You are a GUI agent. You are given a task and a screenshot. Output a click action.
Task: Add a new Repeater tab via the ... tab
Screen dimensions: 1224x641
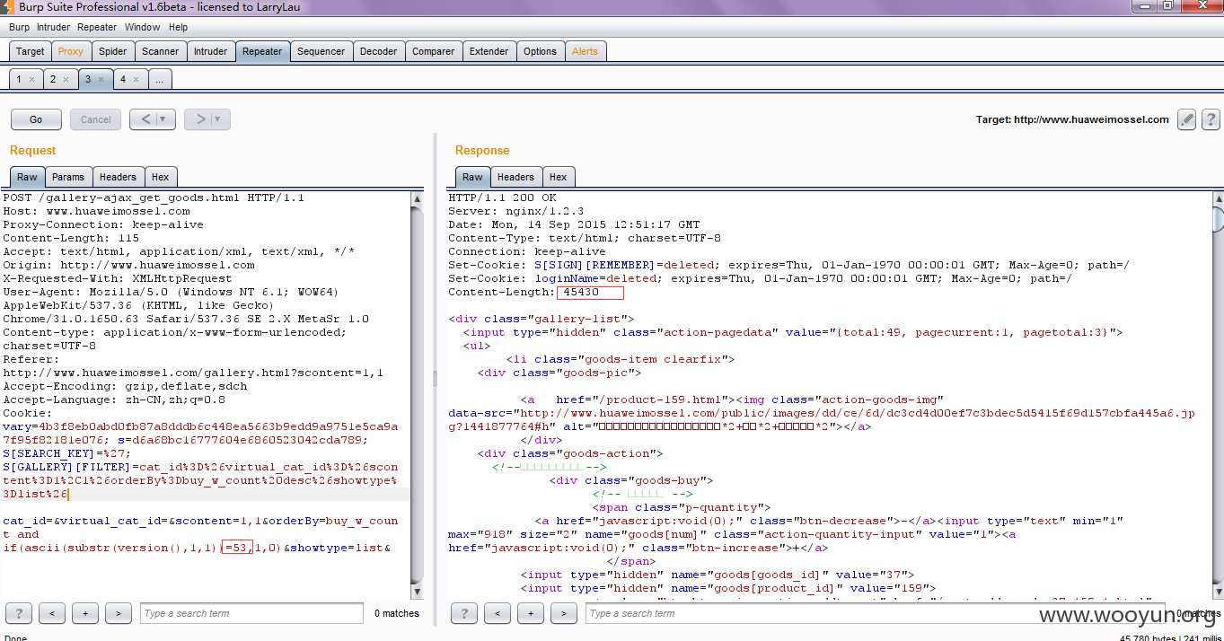(x=160, y=79)
